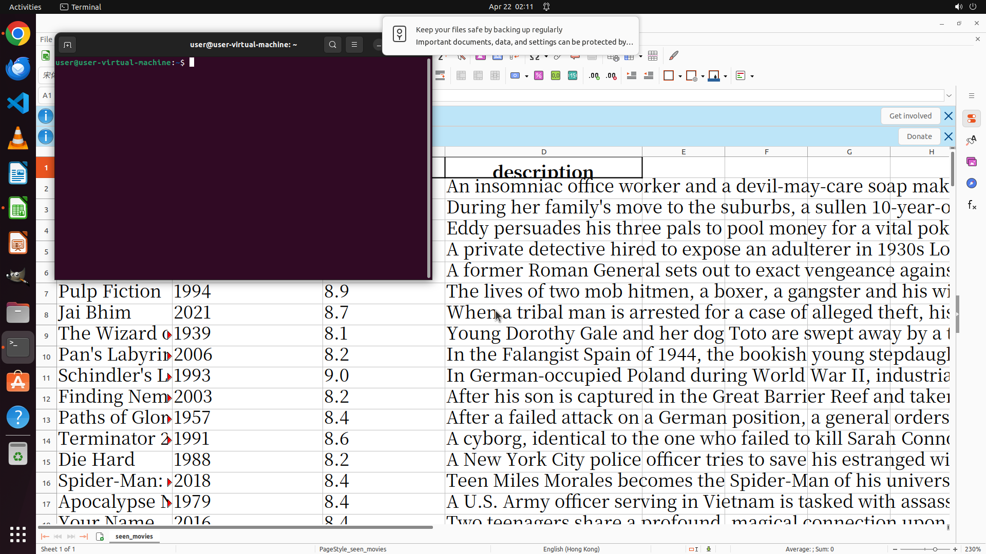Click Increase Indent icon
The width and height of the screenshot is (986, 554).
tap(632, 76)
